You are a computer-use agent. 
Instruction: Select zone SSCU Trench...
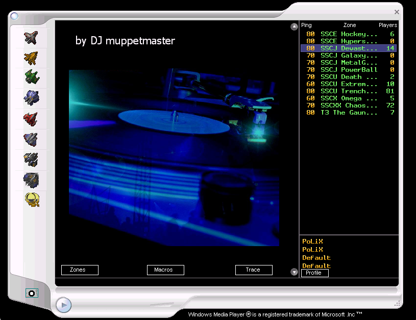(x=349, y=91)
